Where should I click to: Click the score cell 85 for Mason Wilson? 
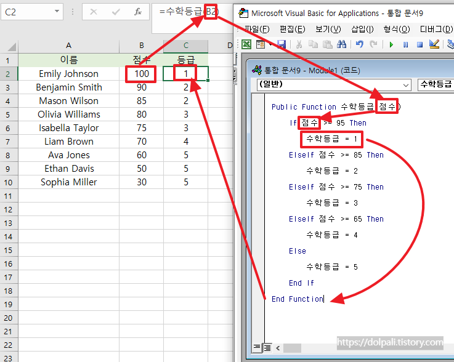(141, 101)
